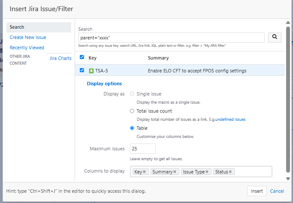Switch to Recently Viewed issues
293x203 pixels.
coord(27,48)
